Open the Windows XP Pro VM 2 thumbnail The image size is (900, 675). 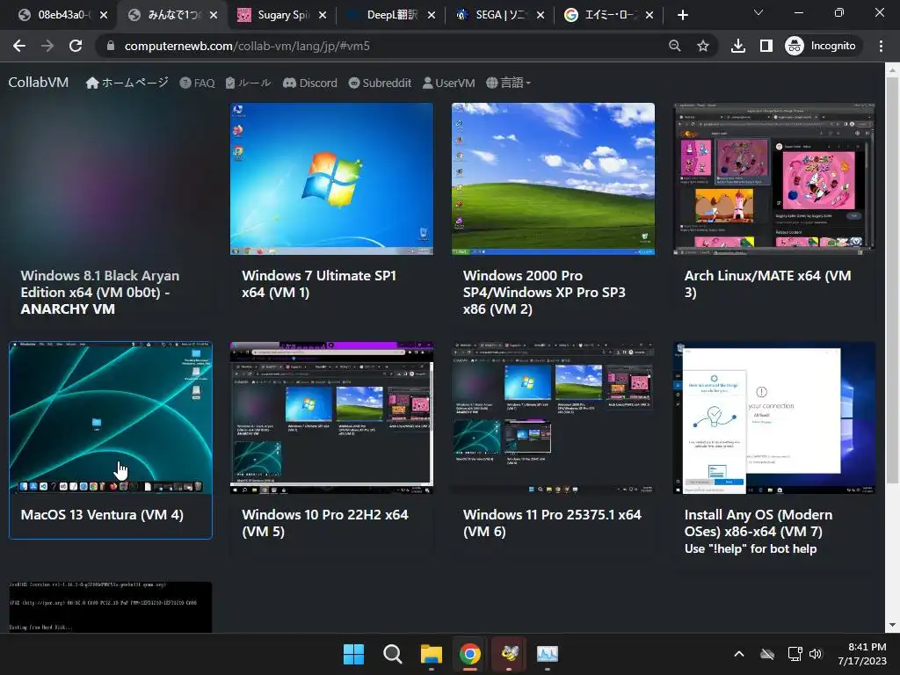click(x=553, y=178)
